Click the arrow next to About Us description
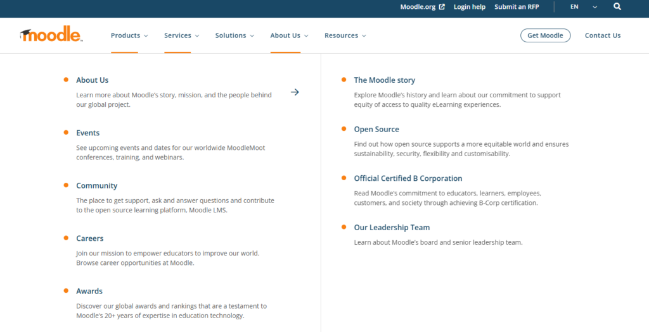The image size is (649, 332). tap(295, 92)
